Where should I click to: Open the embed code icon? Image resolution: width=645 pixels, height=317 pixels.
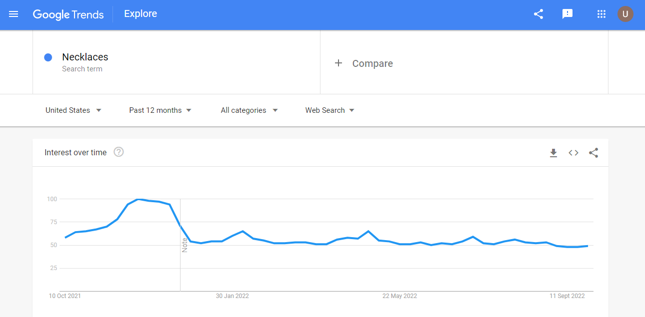(573, 153)
